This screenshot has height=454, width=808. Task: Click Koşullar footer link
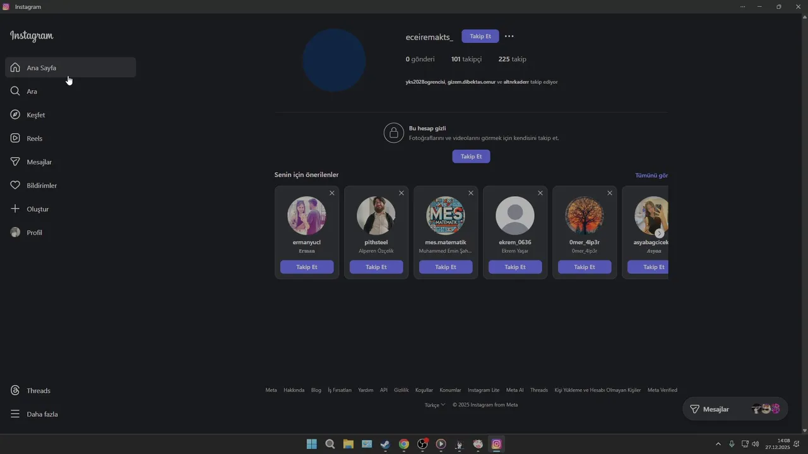click(x=424, y=390)
